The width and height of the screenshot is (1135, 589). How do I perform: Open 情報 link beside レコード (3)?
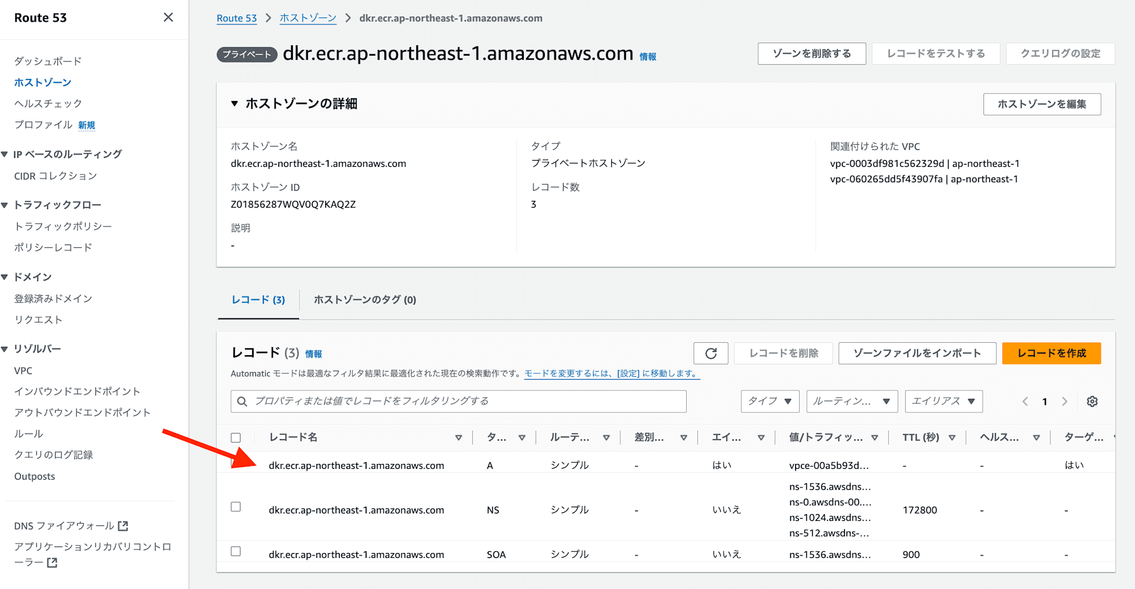point(313,354)
